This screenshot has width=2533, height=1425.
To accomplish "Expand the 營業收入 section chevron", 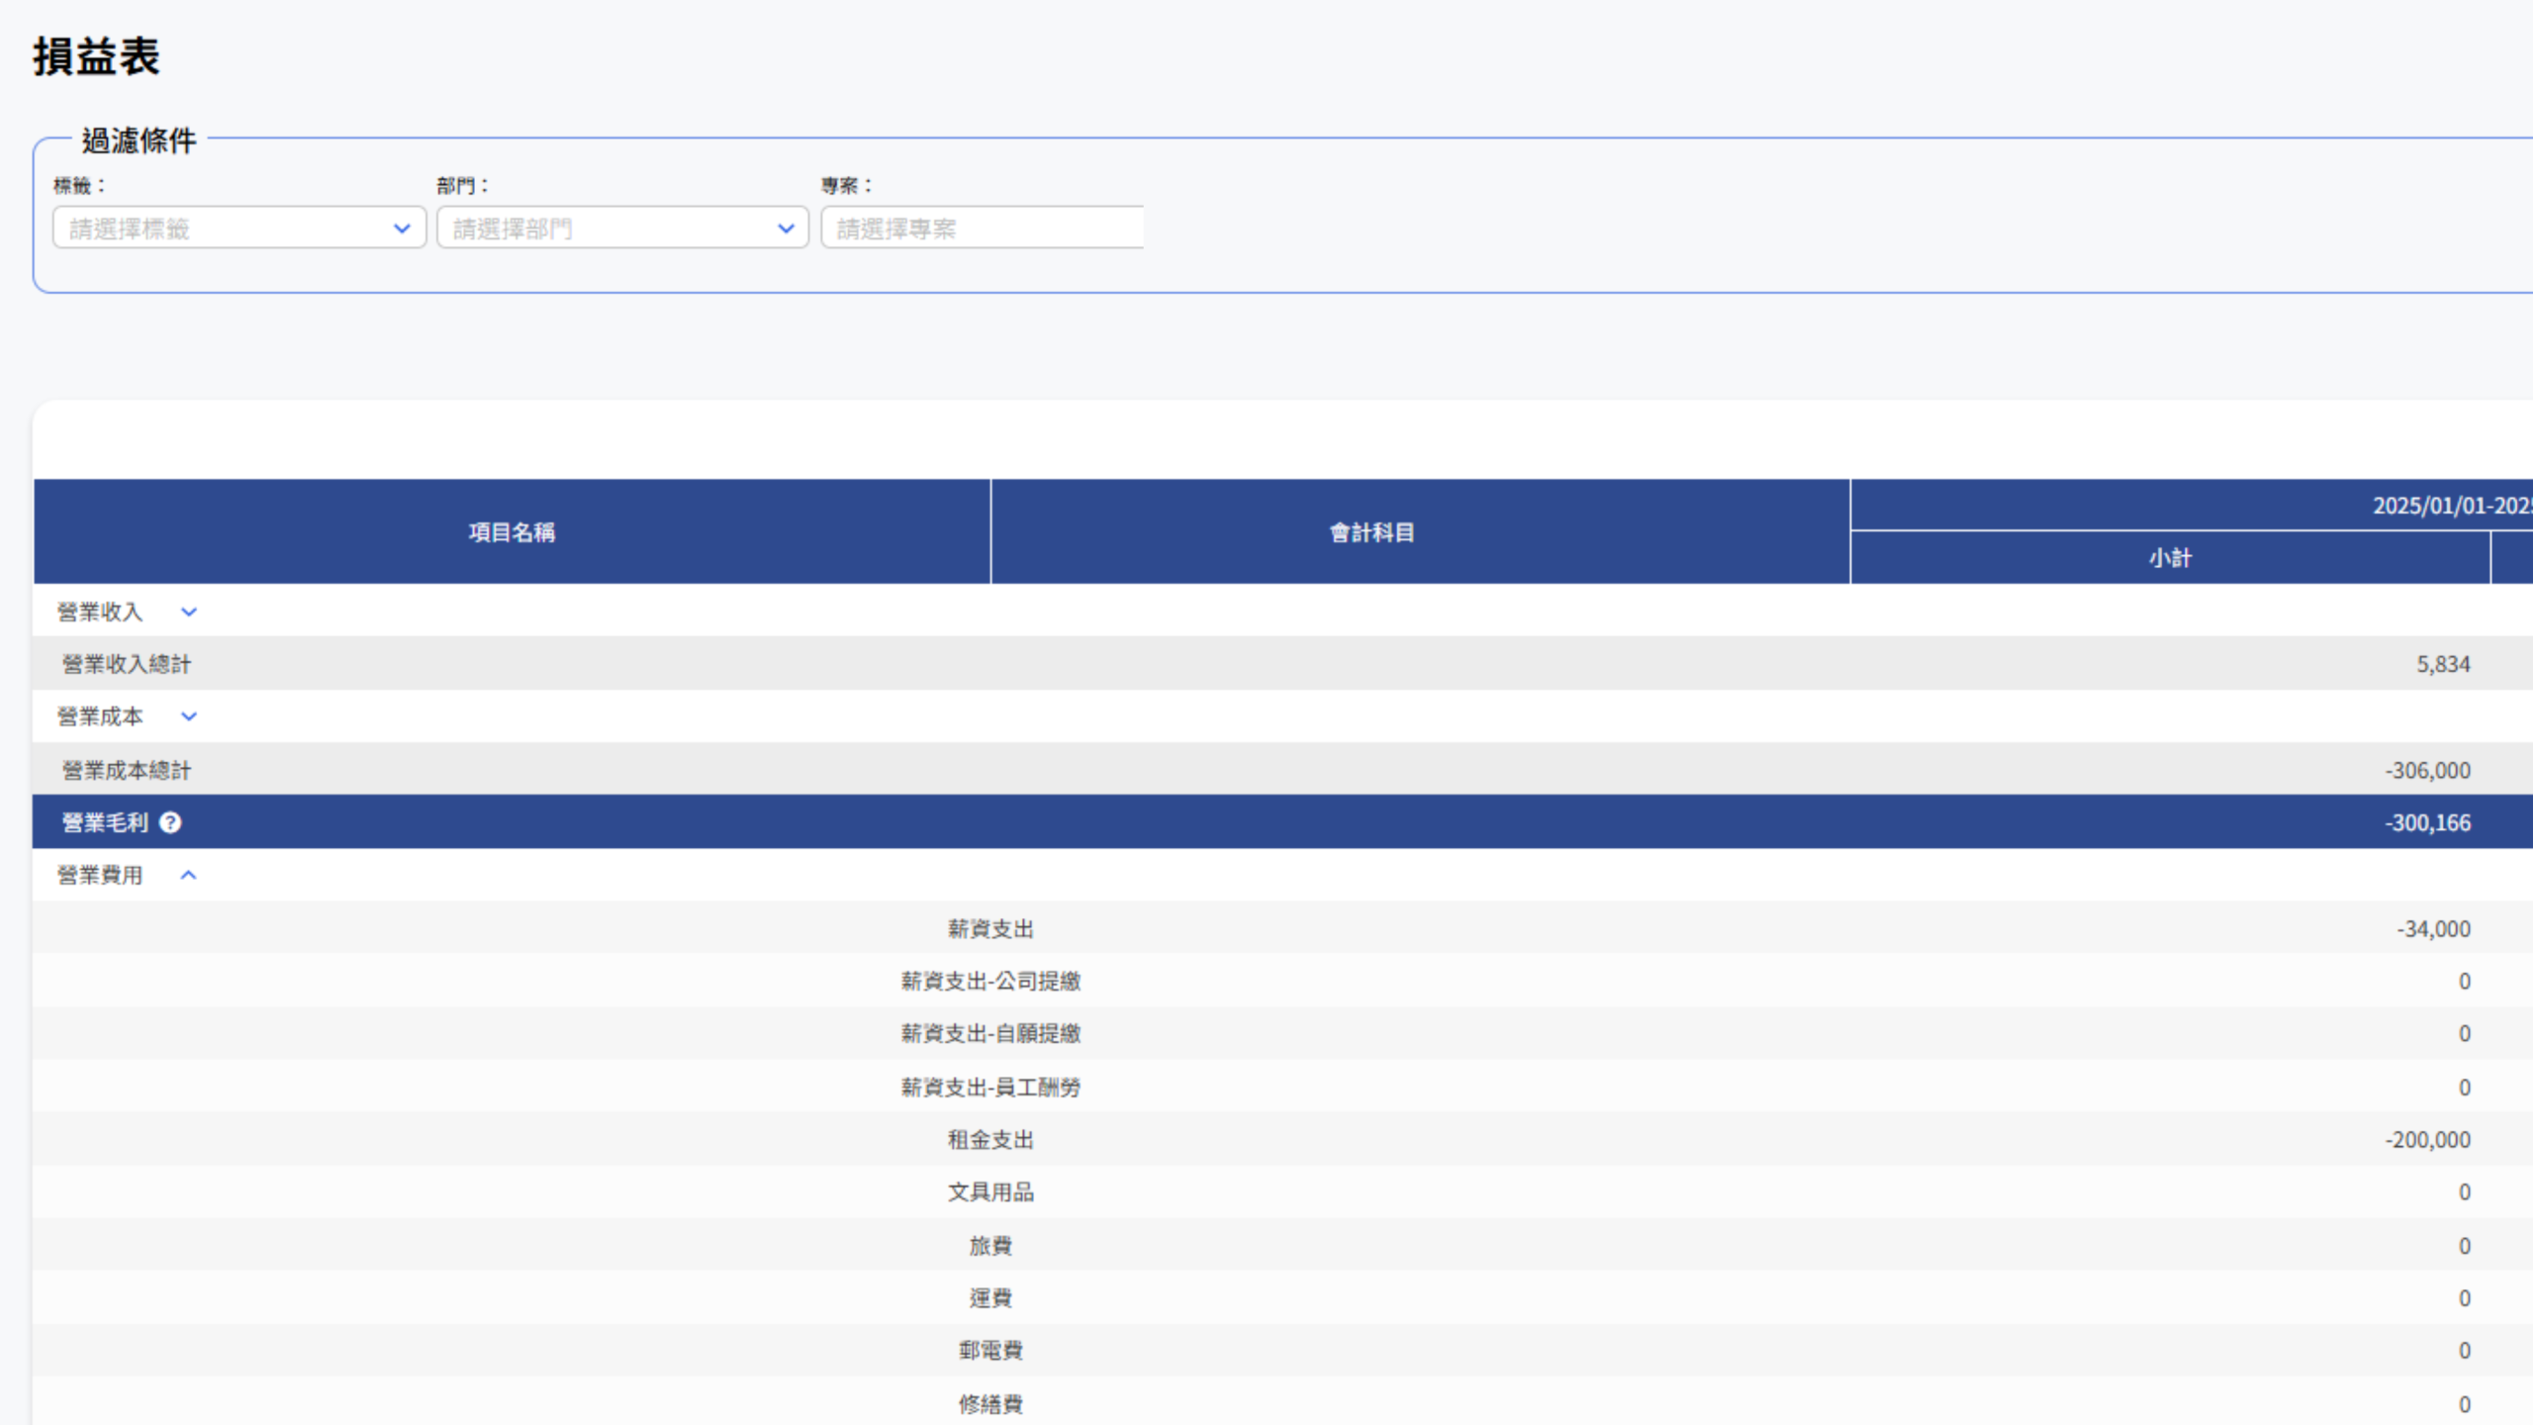I will pos(189,613).
